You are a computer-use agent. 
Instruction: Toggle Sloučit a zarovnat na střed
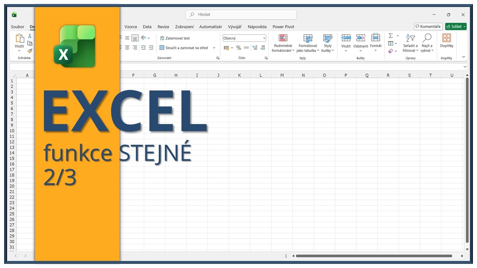pos(184,48)
